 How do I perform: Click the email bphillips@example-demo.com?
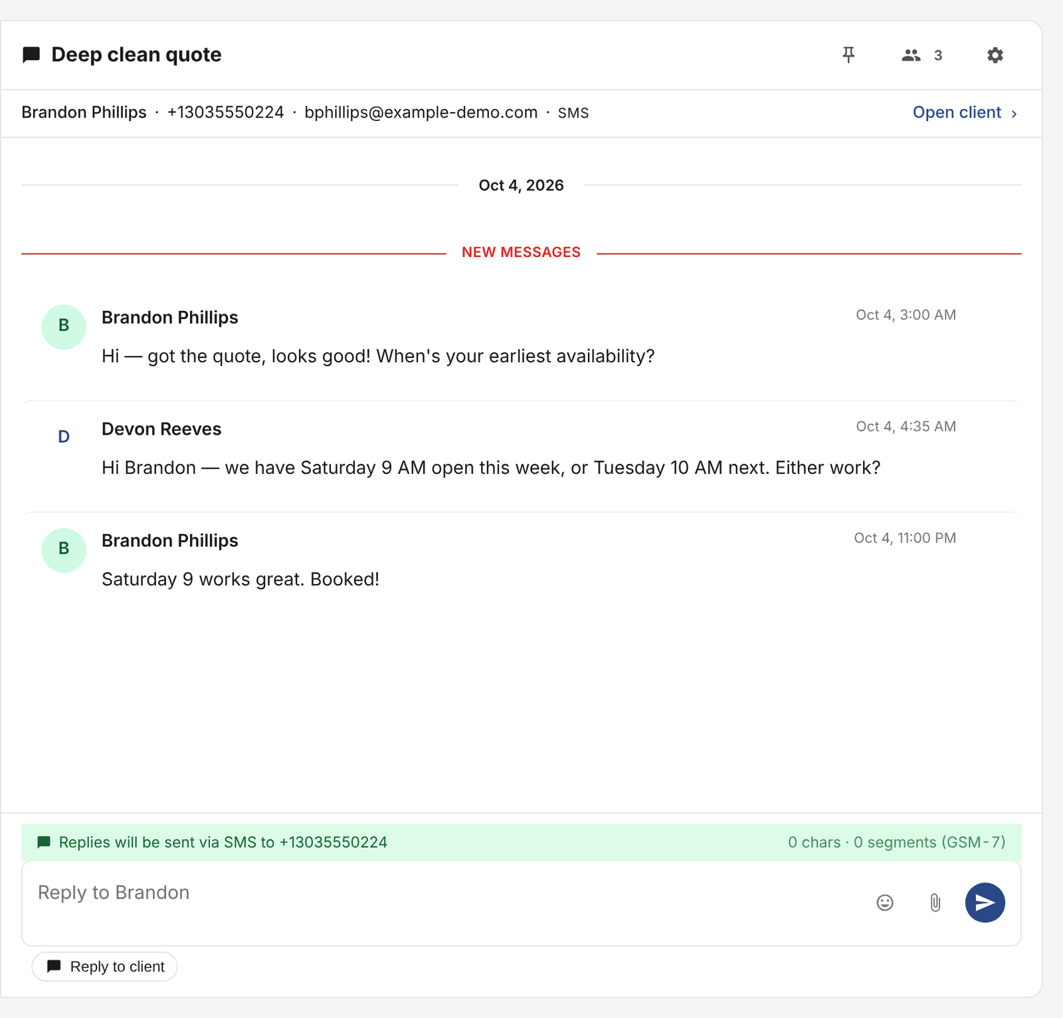[421, 113]
